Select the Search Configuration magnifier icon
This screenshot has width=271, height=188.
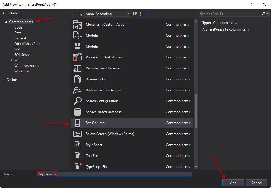(x=77, y=101)
